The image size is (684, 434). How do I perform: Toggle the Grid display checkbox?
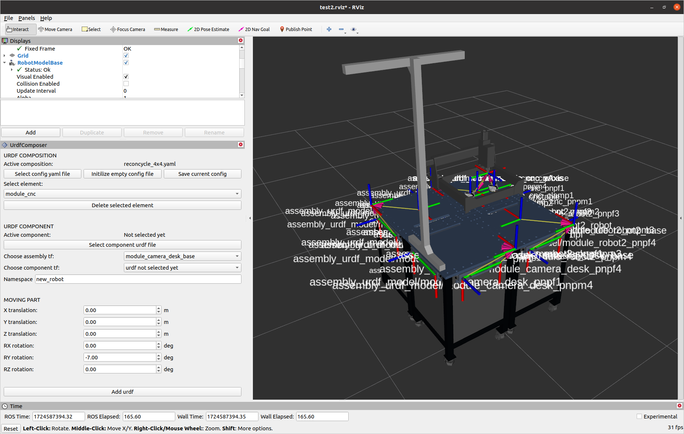point(126,55)
